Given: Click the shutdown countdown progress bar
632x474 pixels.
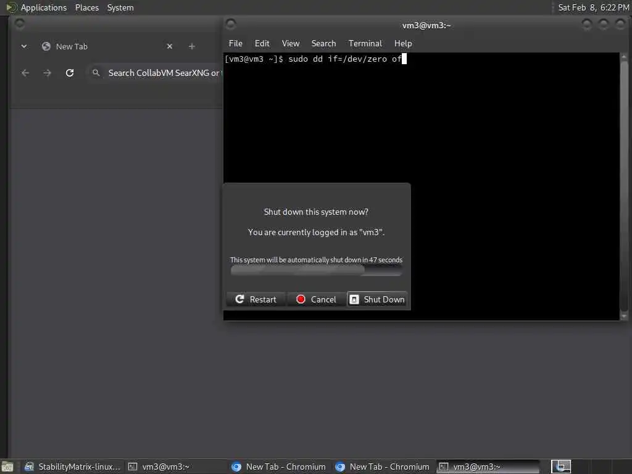Looking at the screenshot, I should click(316, 270).
